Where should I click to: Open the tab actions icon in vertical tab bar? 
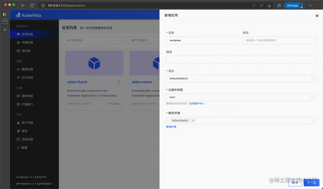coord(5,15)
